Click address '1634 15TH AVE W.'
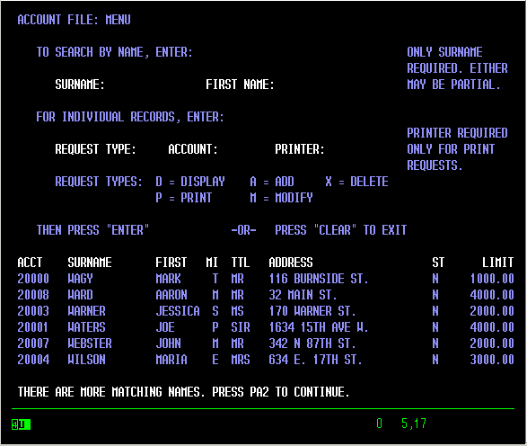527x446 pixels. click(319, 327)
